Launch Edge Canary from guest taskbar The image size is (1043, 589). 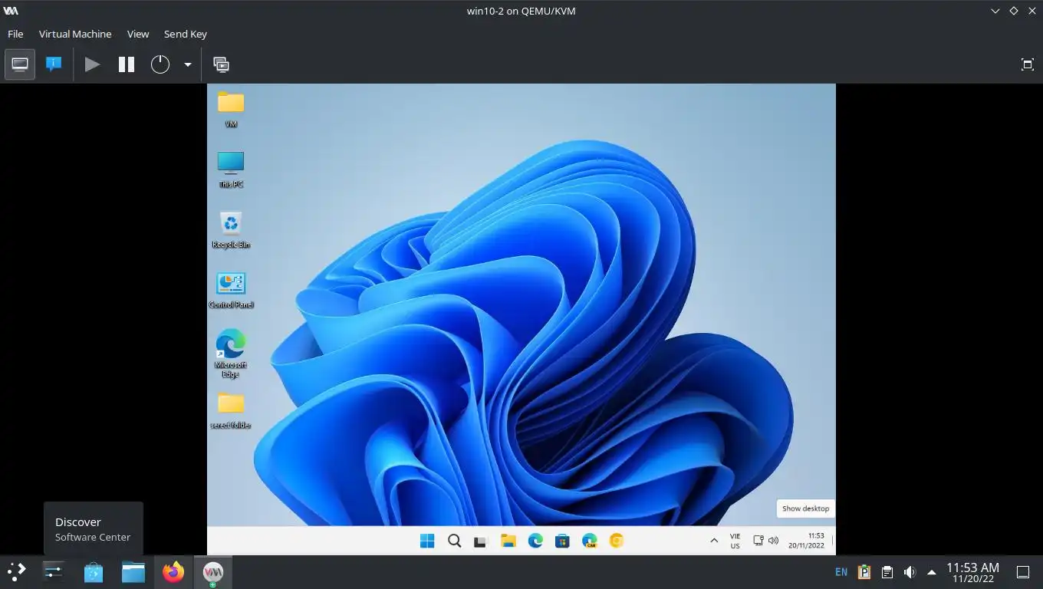589,541
